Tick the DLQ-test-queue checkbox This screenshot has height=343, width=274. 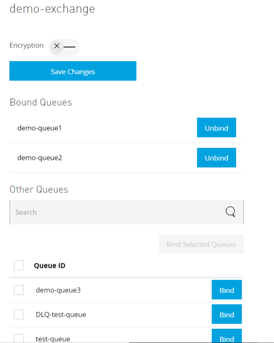click(x=19, y=314)
